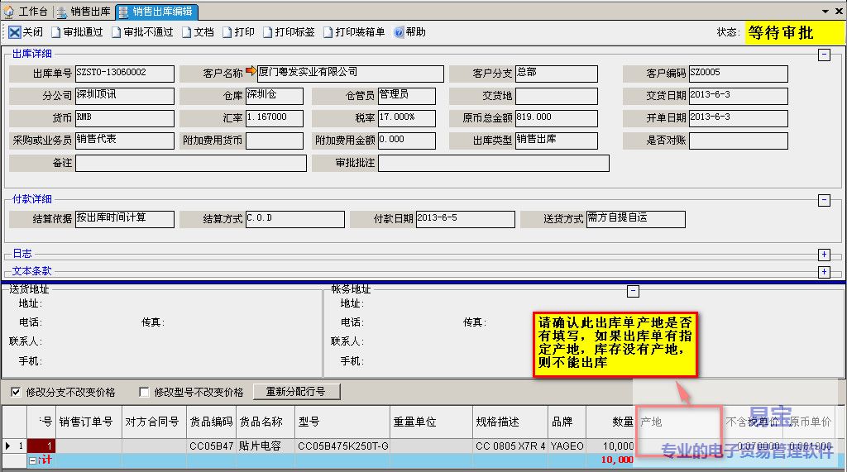Click orange arrow beside 客户名称 field
The image size is (847, 472).
251,73
